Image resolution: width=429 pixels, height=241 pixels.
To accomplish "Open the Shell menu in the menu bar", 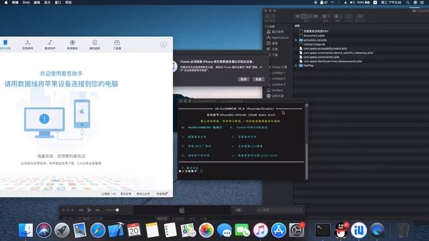I will click(x=26, y=3).
